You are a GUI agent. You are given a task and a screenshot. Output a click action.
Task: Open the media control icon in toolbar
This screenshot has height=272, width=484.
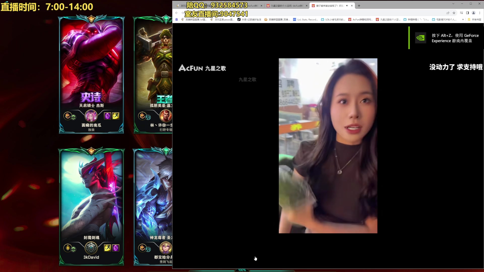tap(461, 13)
